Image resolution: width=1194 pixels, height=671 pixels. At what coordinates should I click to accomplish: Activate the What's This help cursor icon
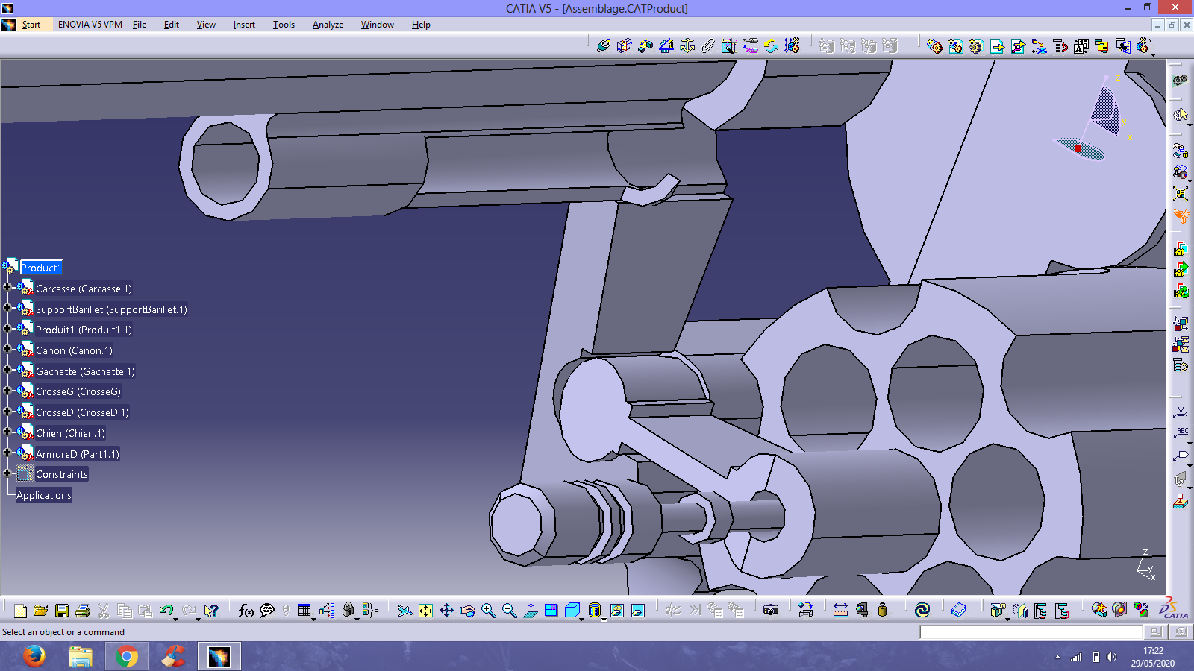click(212, 611)
